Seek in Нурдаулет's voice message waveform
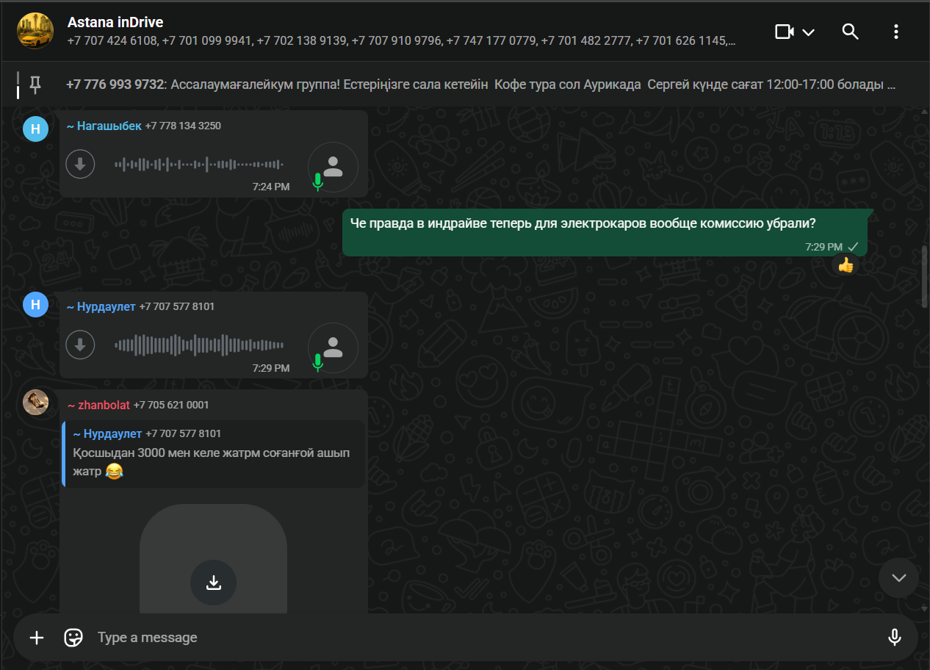The image size is (930, 670). coord(198,345)
